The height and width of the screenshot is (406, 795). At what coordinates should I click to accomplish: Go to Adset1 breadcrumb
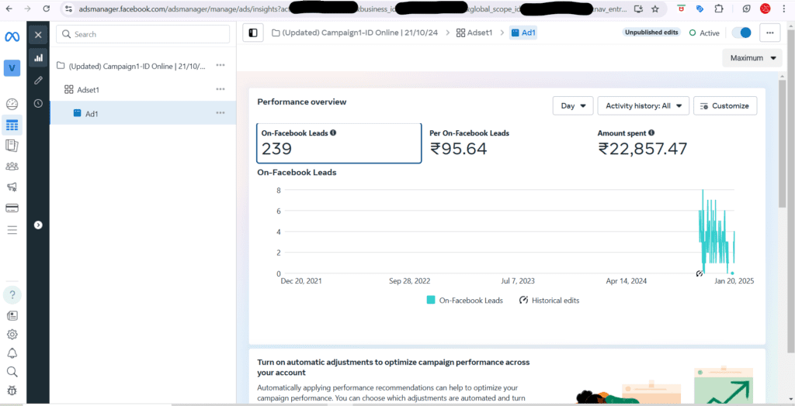point(474,33)
